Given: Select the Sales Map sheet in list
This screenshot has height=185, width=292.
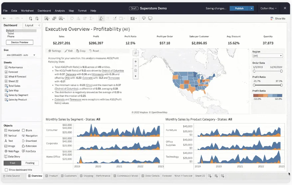Looking at the screenshot, I should [x=13, y=91].
